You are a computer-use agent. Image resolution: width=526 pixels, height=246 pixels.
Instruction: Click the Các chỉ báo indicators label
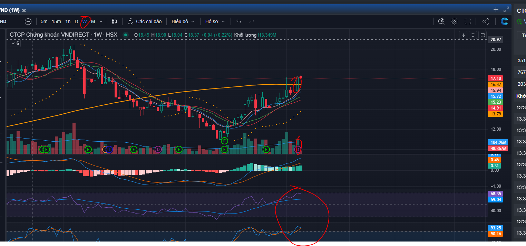coord(149,21)
